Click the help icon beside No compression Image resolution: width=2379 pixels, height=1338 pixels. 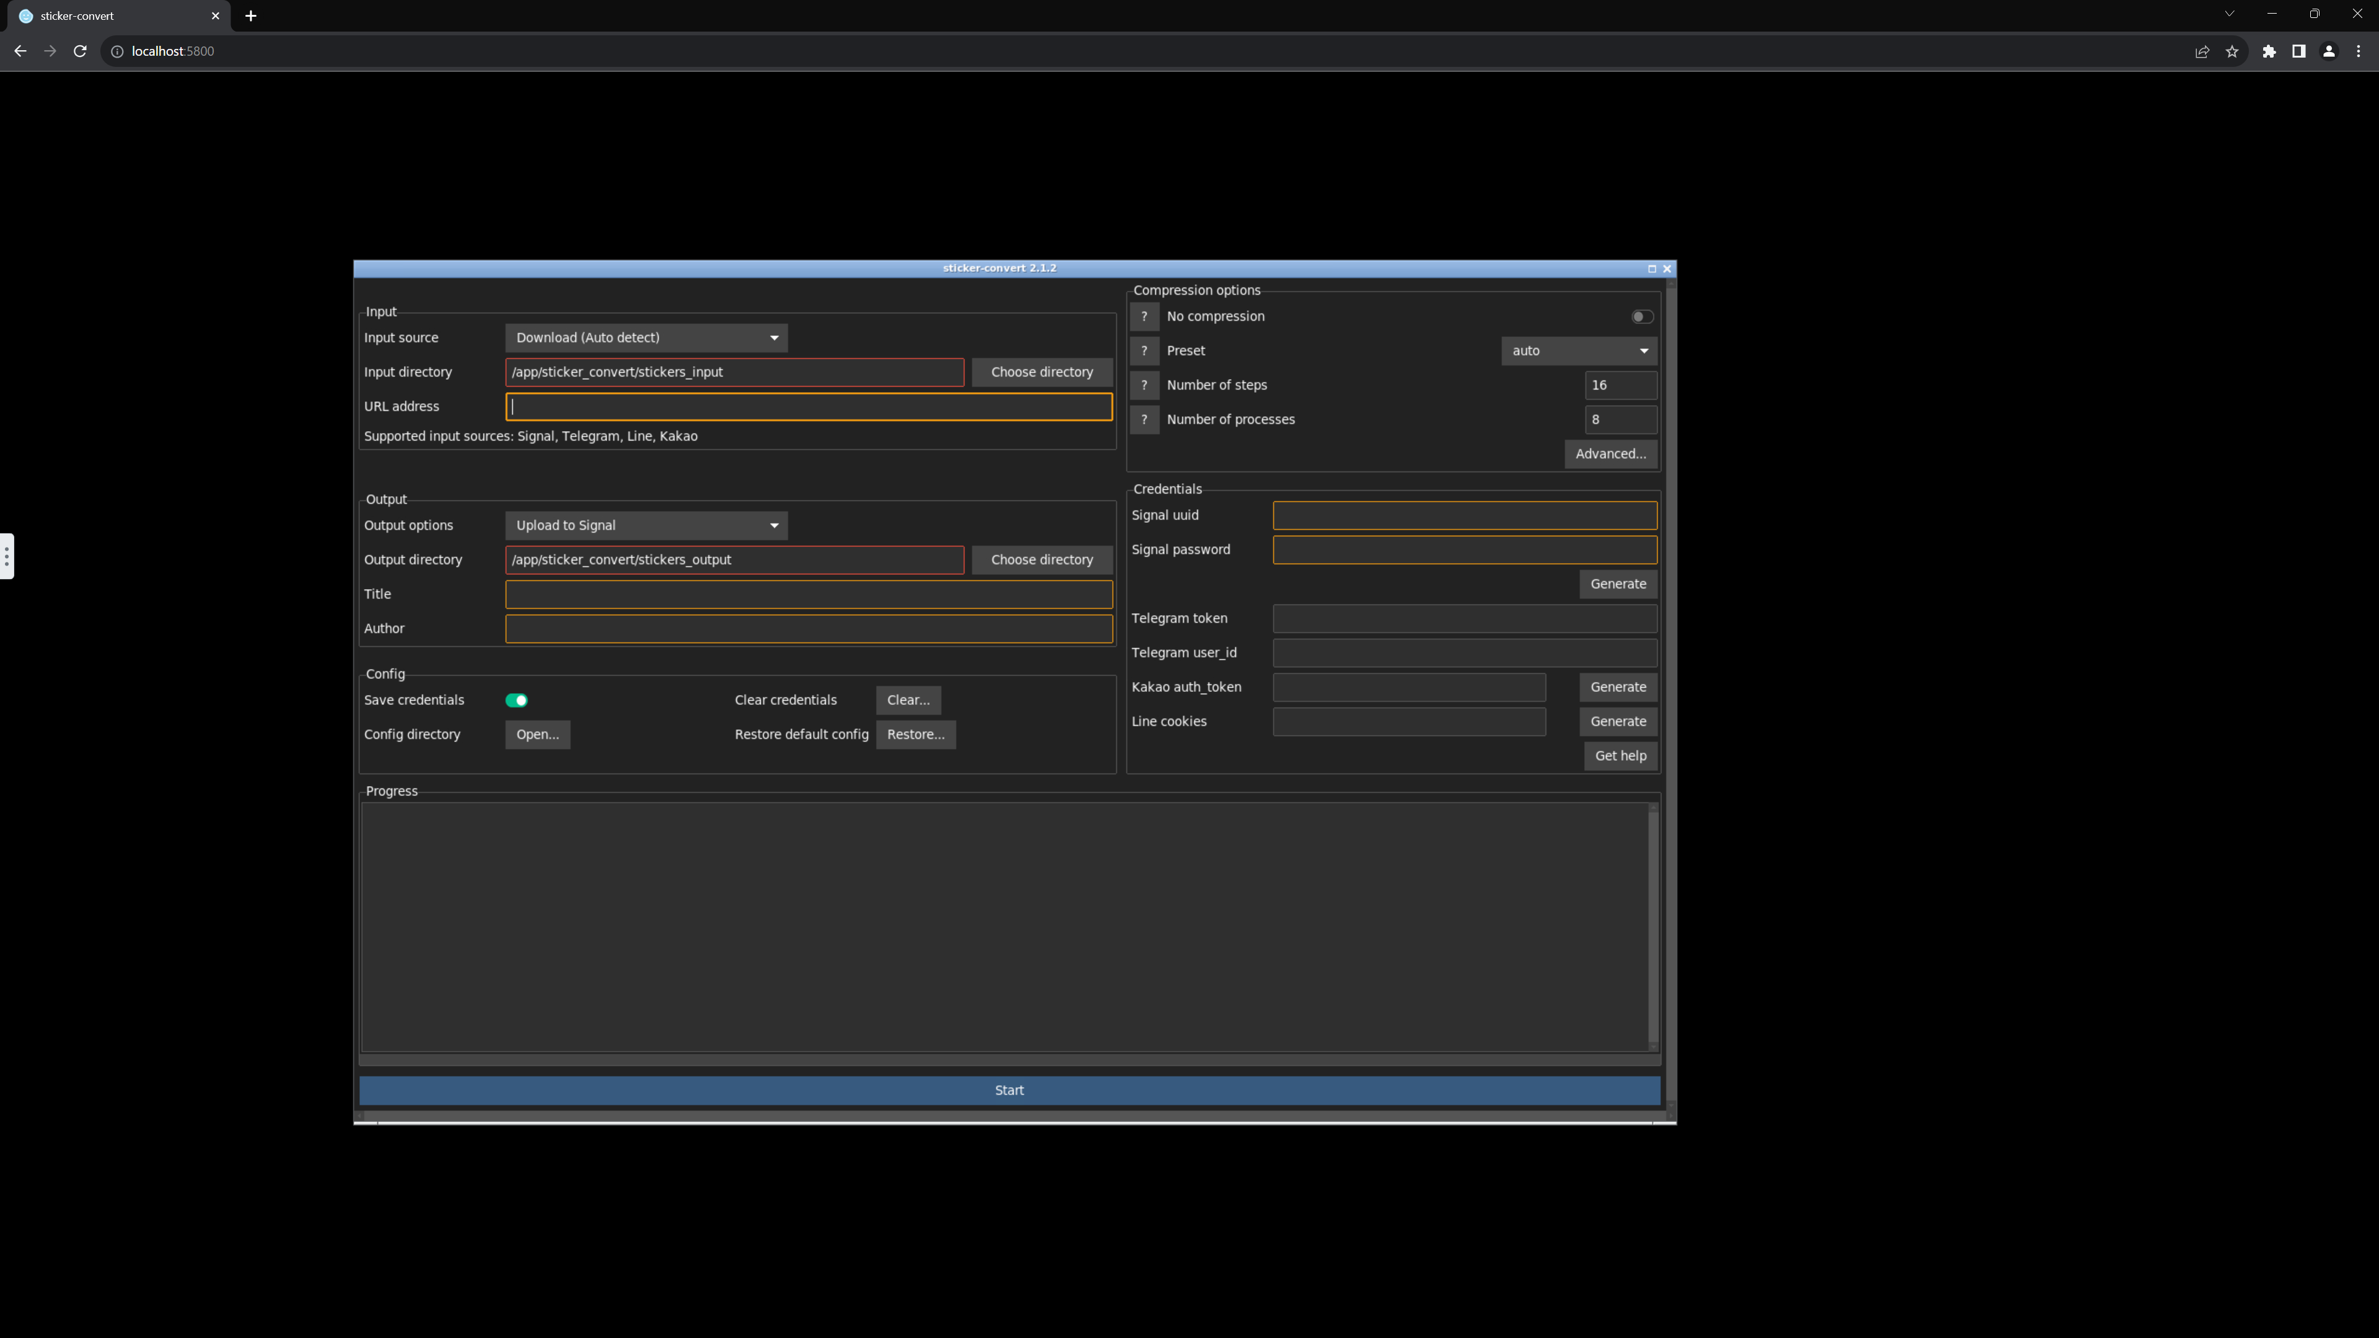(1143, 317)
